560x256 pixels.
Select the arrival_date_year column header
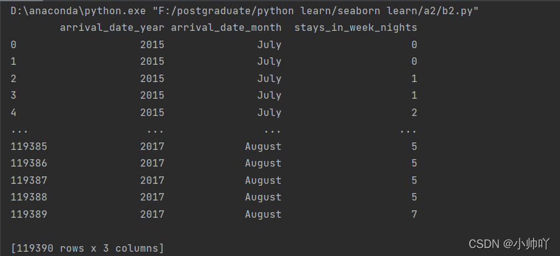coord(112,28)
